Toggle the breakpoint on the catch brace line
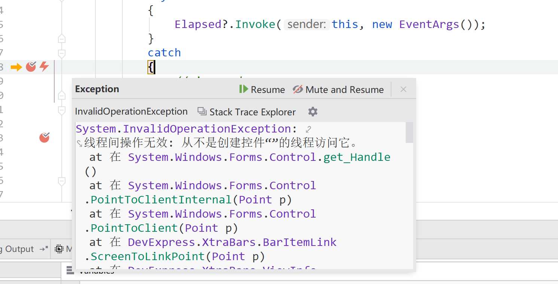 (31, 67)
